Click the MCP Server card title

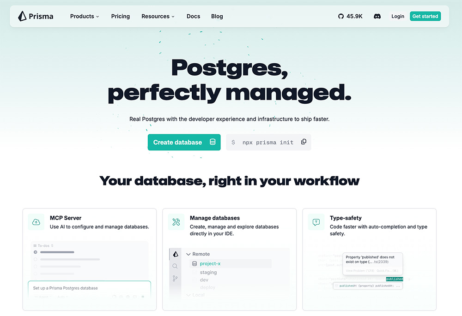(x=66, y=218)
